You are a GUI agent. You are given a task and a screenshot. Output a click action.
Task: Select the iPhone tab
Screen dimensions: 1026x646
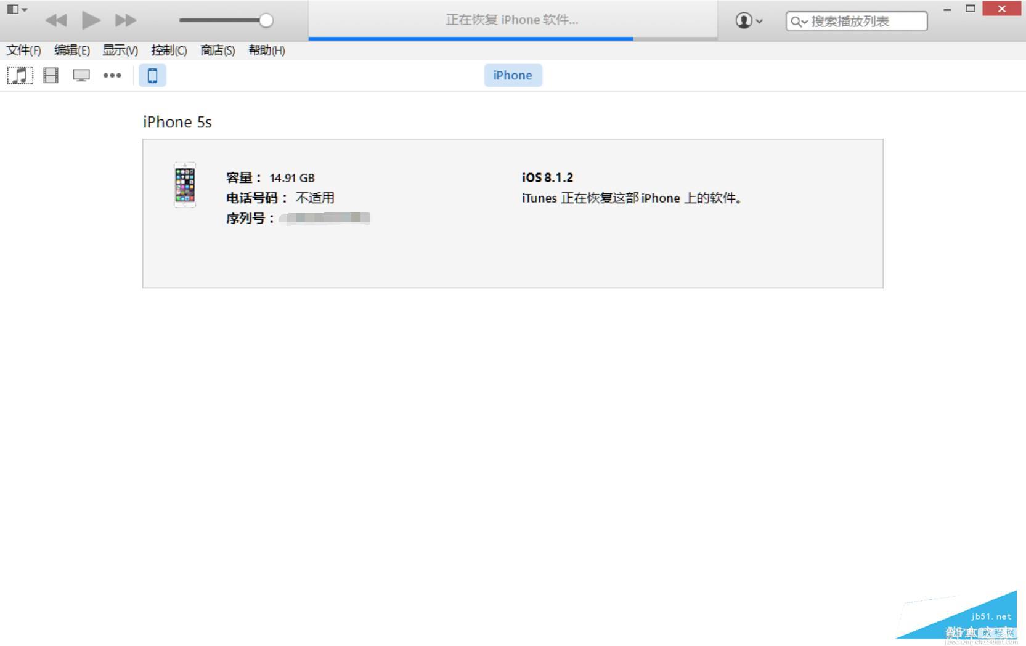tap(513, 75)
